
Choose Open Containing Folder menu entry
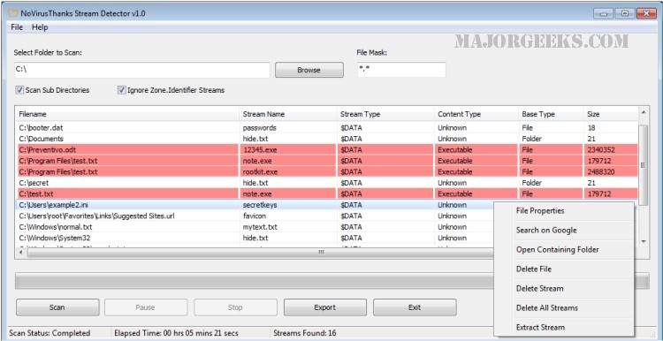(x=557, y=250)
